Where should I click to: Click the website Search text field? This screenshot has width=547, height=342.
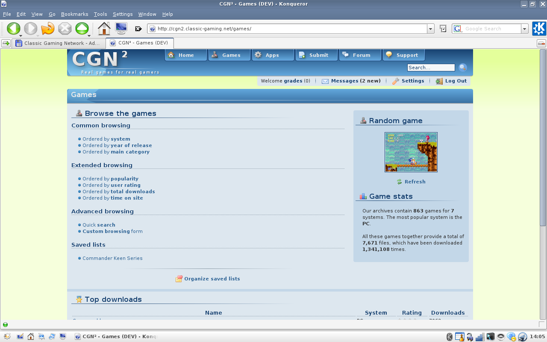[431, 68]
